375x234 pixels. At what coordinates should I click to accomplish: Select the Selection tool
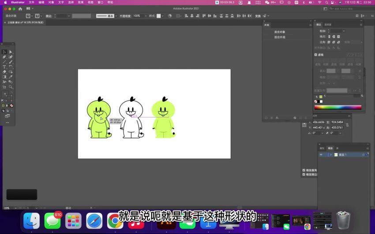click(x=4, y=52)
